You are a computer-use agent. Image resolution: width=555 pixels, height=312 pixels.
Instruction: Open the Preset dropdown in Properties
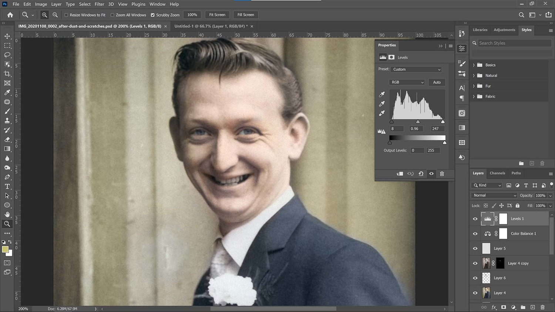[416, 69]
